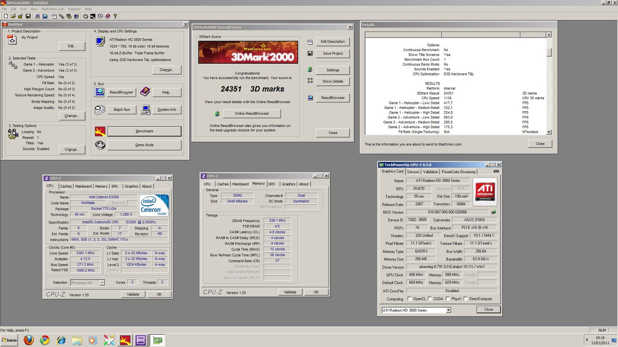Enable the CUDA checkbox in GPU-Z

pyautogui.click(x=429, y=299)
